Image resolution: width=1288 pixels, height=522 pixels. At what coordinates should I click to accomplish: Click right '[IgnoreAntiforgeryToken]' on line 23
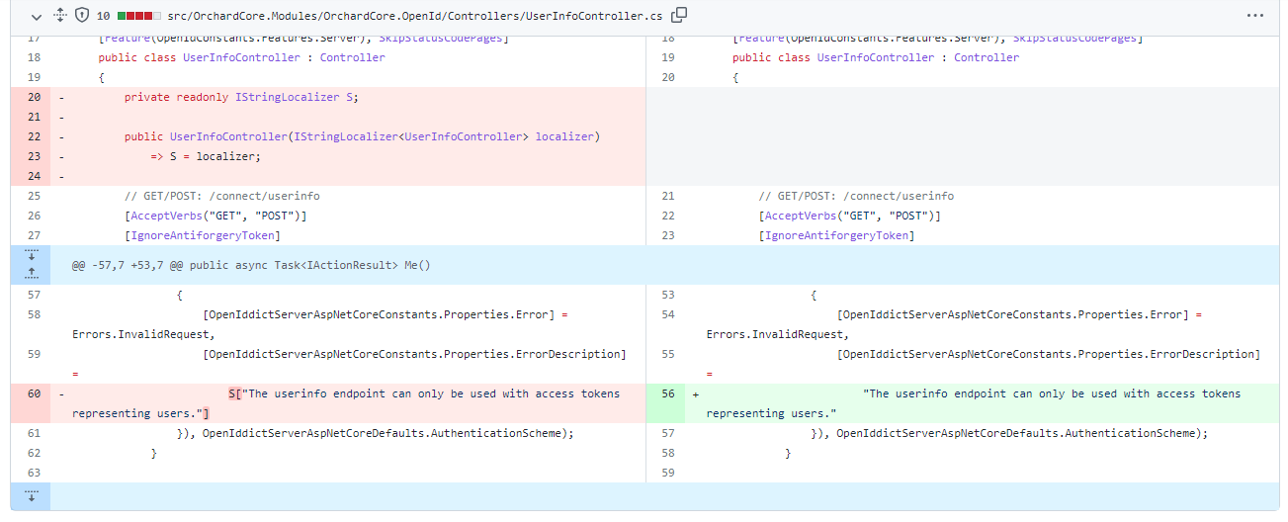[x=836, y=235]
